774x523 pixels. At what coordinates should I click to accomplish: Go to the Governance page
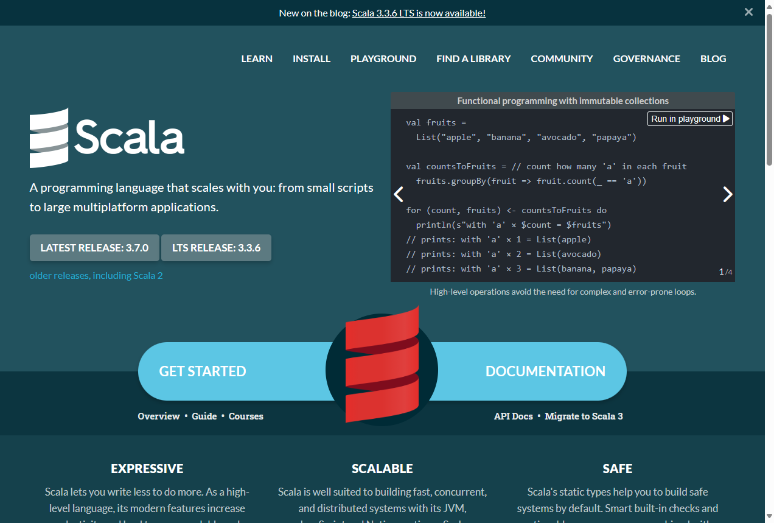click(646, 58)
